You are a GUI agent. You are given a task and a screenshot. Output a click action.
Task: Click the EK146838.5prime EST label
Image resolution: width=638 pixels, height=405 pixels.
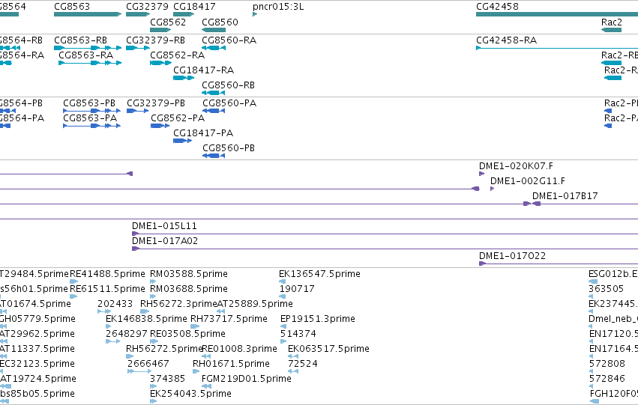[146, 320]
